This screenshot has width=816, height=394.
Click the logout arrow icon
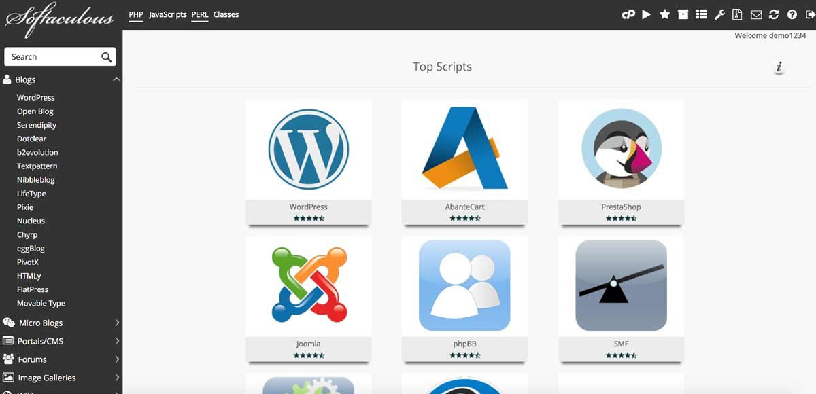[810, 14]
